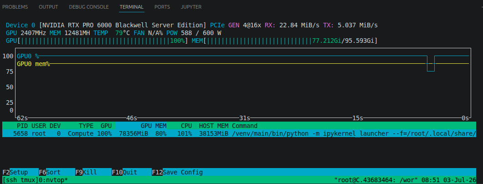This screenshot has width=483, height=184.
Task: Select process row with PID 5658
Action: (x=239, y=133)
